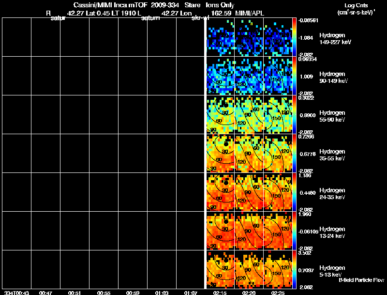The width and height of the screenshot is (387, 295).
Task: Click the '0.4480' colorbar midpoint value
Action: 308,193
